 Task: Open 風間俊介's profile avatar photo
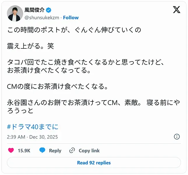click(15, 14)
